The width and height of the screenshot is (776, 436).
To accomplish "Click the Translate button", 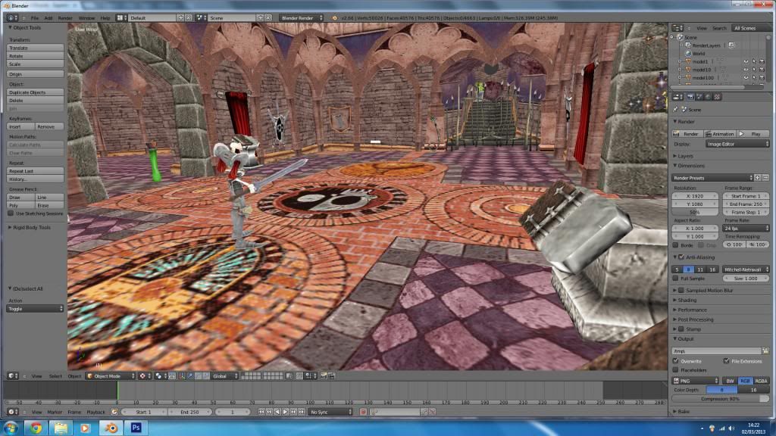I will [x=35, y=48].
